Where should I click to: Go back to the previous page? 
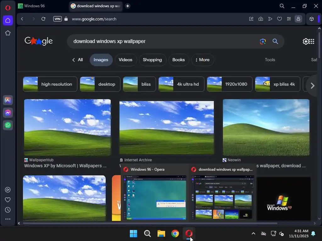(22, 19)
